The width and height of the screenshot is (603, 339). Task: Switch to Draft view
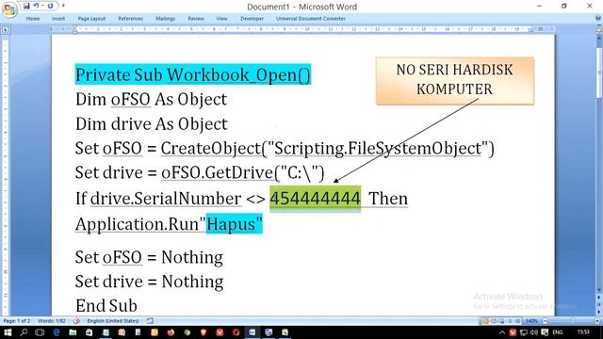(517, 321)
